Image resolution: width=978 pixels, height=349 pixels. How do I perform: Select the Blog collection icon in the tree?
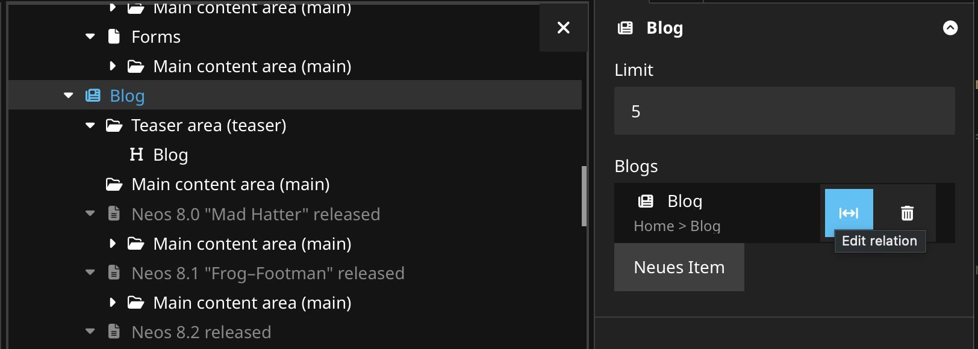92,95
